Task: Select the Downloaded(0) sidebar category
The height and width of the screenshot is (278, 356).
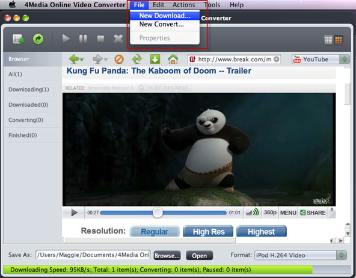Action: click(32, 104)
